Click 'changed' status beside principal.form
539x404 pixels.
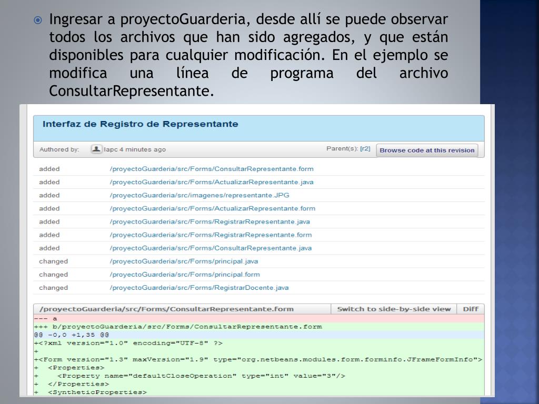tap(53, 275)
